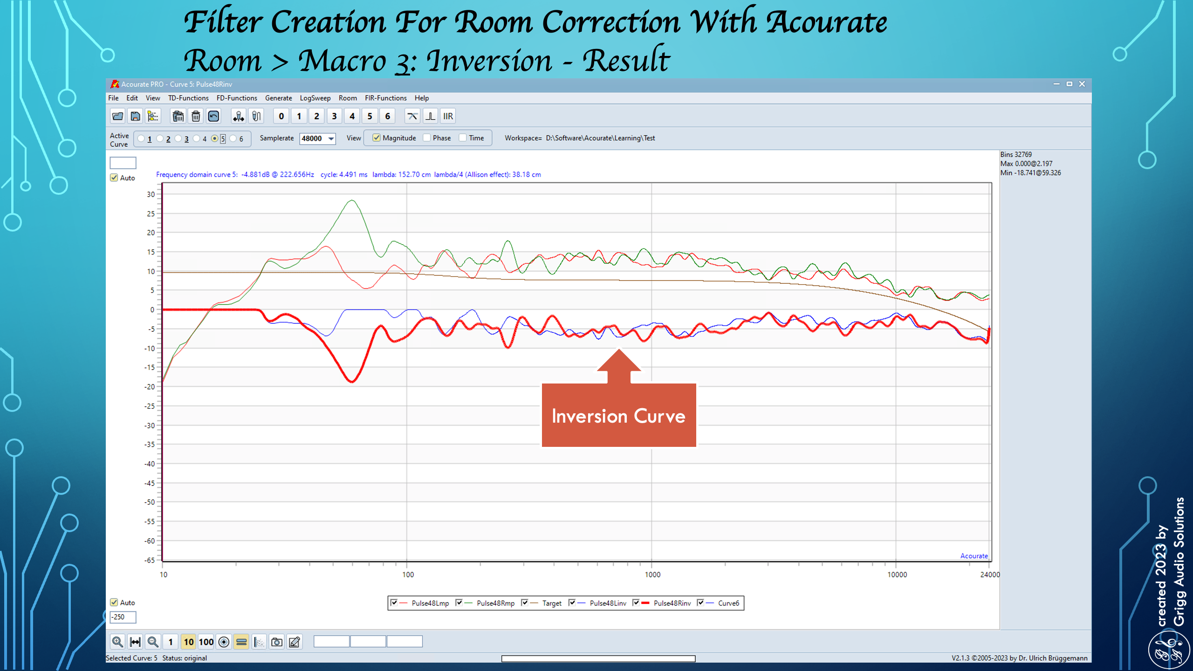Hide the Pulse48Lmp curve in legend
1193x671 pixels.
tap(394, 603)
